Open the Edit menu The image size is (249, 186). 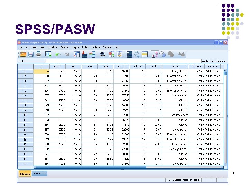point(27,47)
